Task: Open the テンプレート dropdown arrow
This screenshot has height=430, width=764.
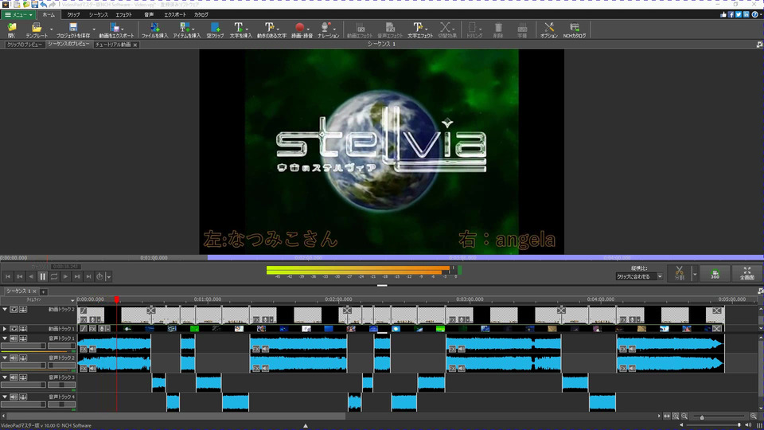Action: pyautogui.click(x=51, y=29)
